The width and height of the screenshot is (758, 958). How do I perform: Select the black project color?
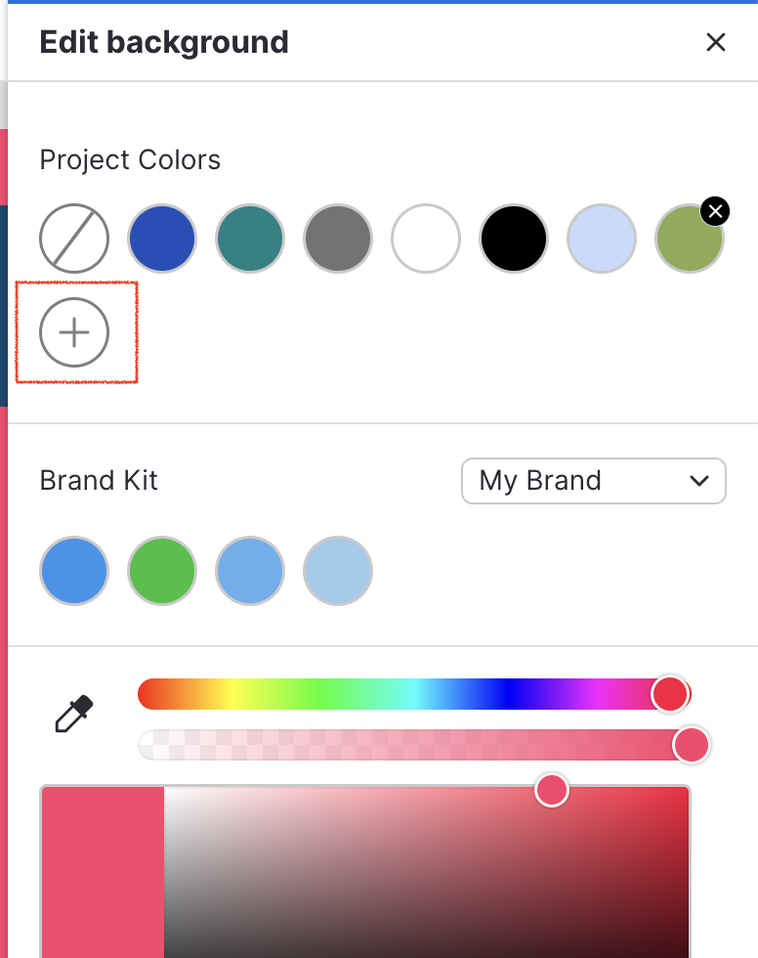(x=514, y=239)
